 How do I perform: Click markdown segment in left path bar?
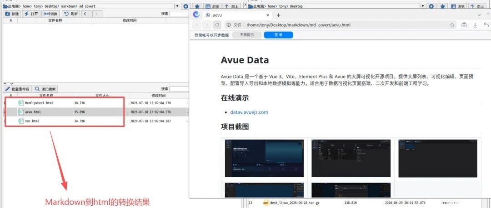pos(69,6)
